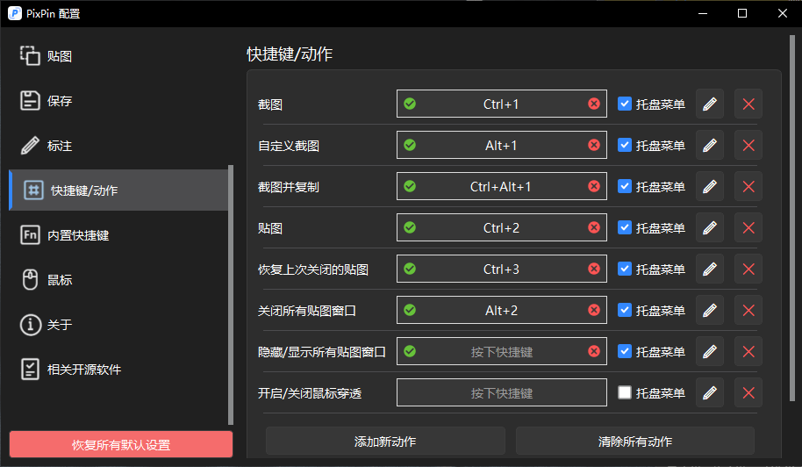This screenshot has width=802, height=467.
Task: Click the empty shortcut field for 开启/关闭鼠标穿透
Action: [x=501, y=392]
